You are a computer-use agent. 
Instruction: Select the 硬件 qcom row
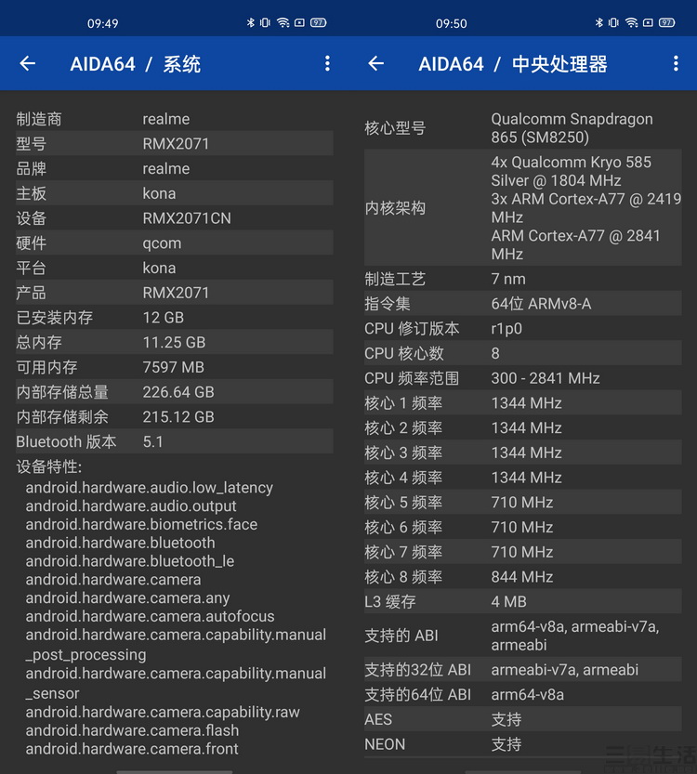[175, 243]
